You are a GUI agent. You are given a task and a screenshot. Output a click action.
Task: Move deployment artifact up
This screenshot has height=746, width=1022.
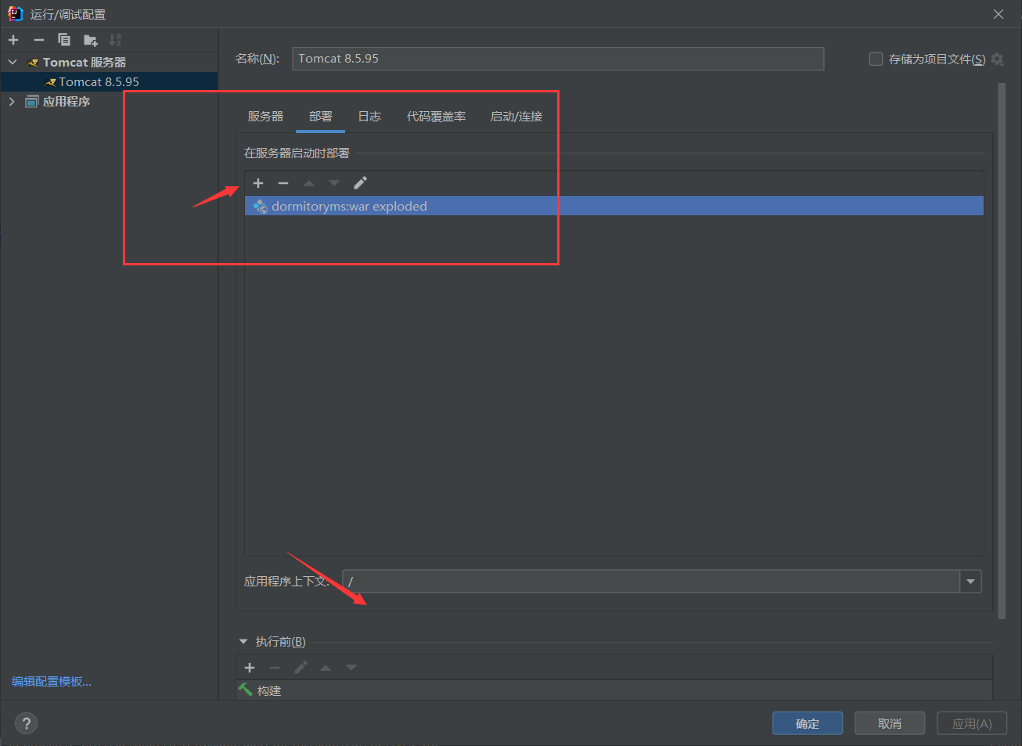[x=309, y=183]
